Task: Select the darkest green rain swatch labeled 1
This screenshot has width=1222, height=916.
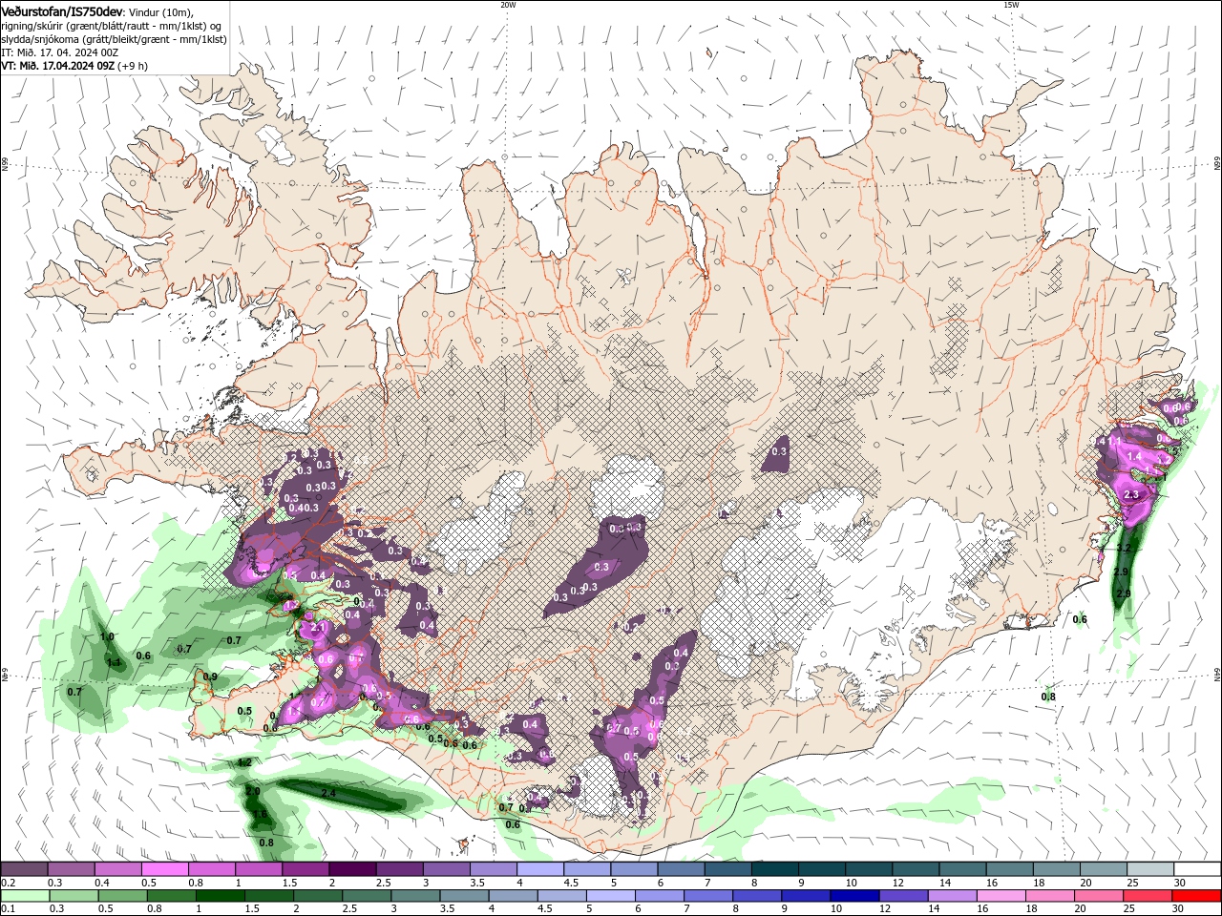Action: (220, 896)
